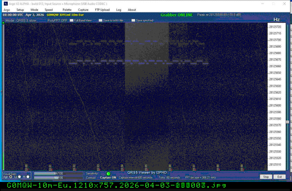
Task: Expand the Speed menu
Action: coord(49,10)
